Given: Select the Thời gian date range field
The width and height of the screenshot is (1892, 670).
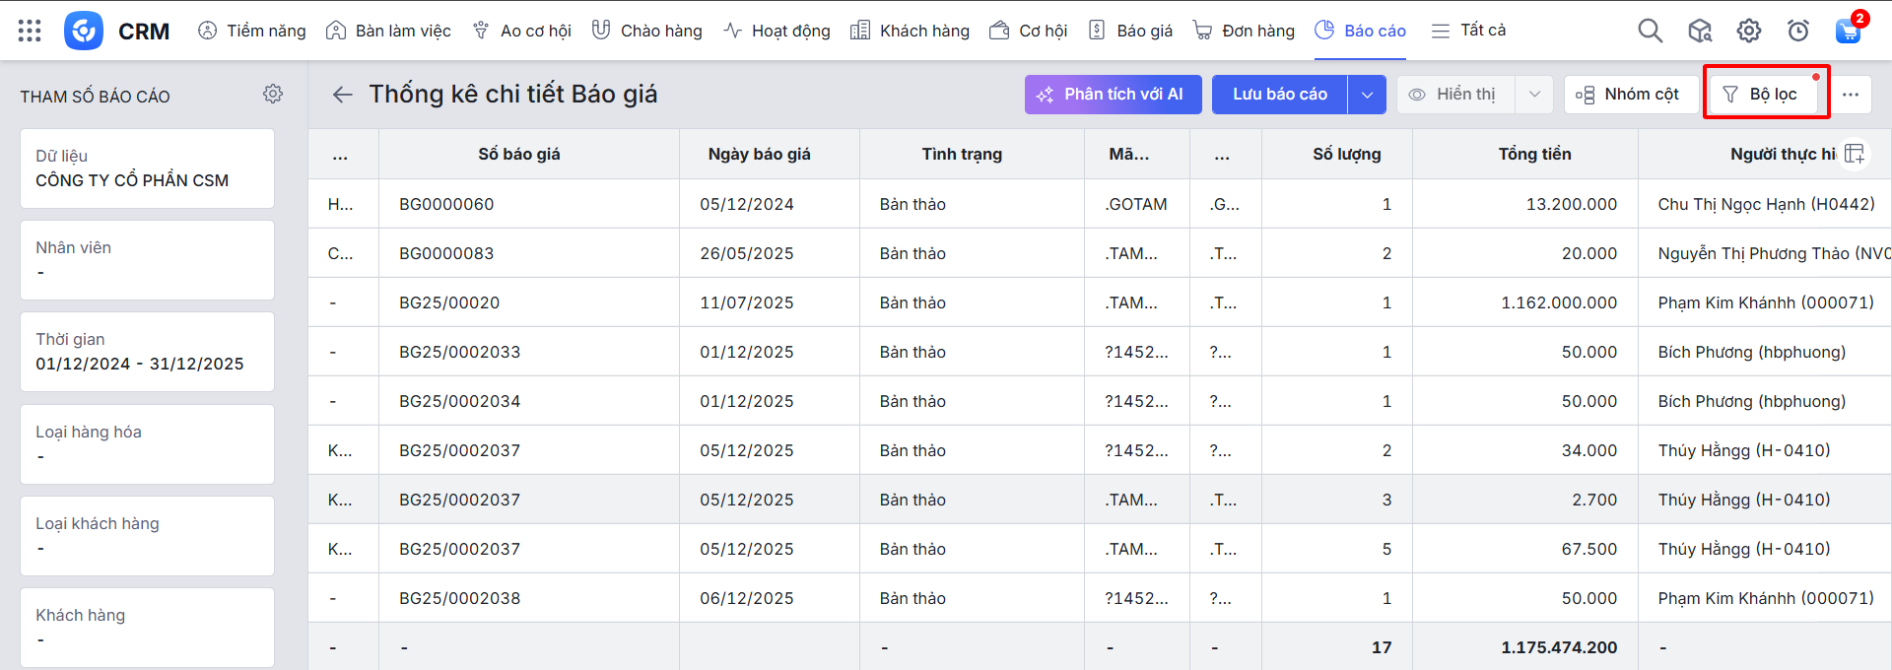Looking at the screenshot, I should [x=147, y=352].
